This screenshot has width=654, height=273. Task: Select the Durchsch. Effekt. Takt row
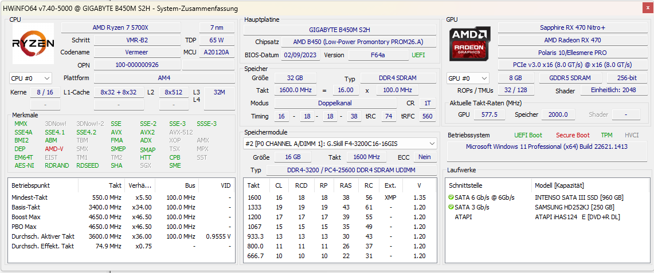pos(122,246)
